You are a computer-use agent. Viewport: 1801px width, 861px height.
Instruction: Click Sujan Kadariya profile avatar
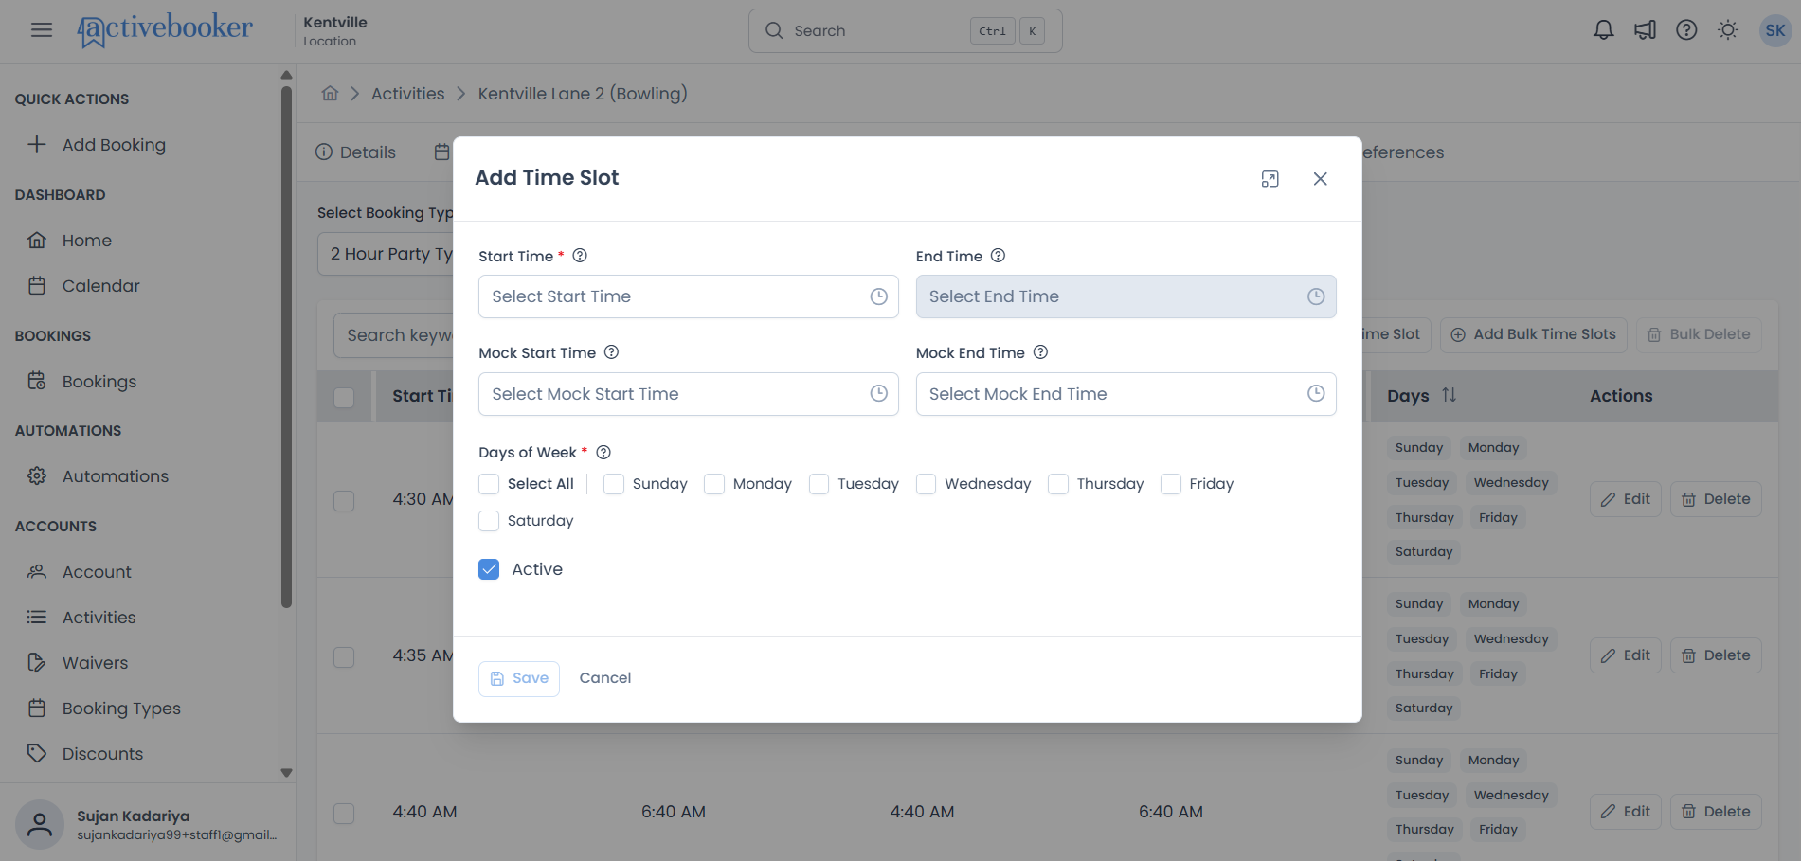click(x=40, y=824)
